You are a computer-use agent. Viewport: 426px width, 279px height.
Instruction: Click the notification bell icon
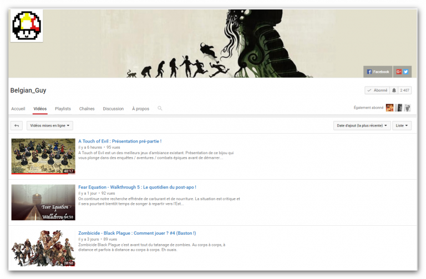[x=394, y=90]
